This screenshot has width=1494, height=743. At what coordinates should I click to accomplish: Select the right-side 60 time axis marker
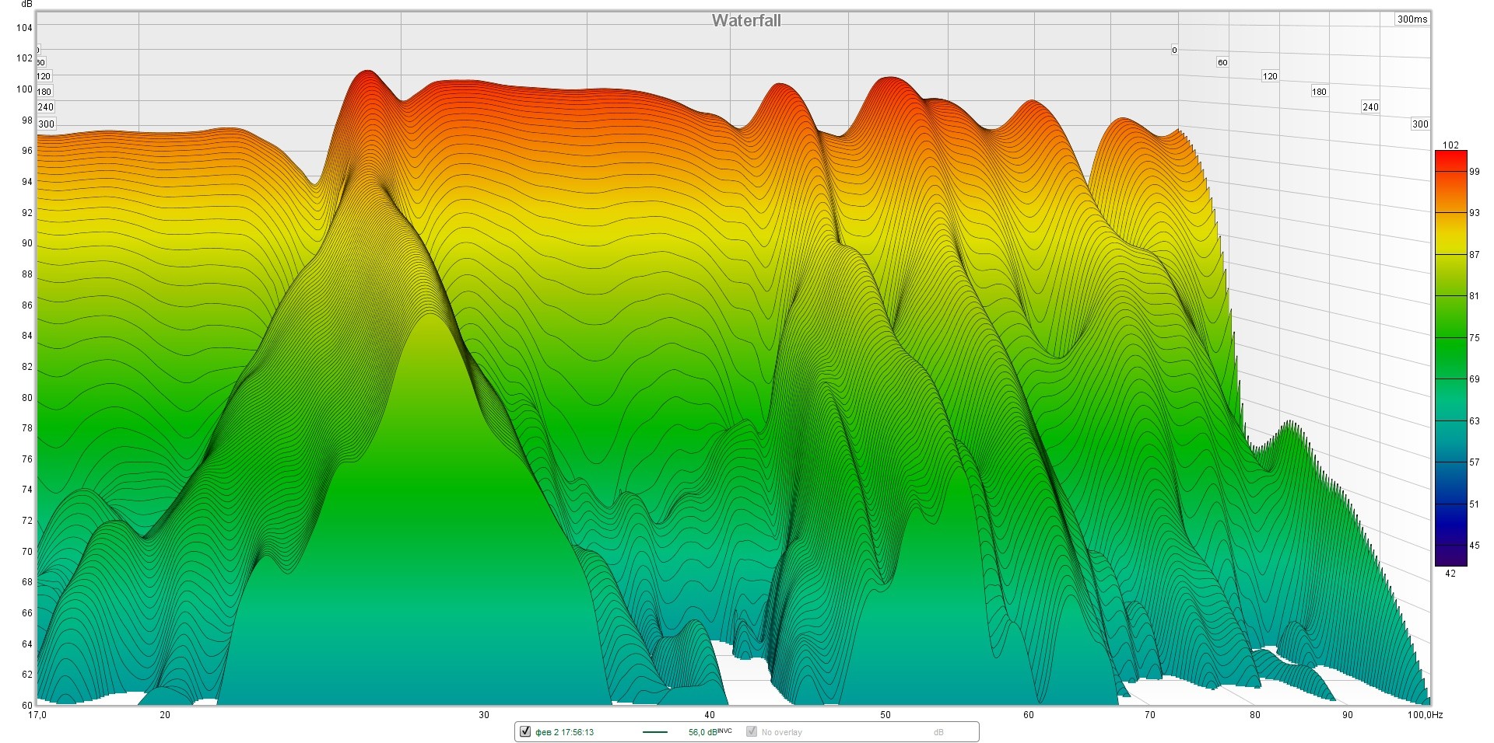click(x=1222, y=62)
